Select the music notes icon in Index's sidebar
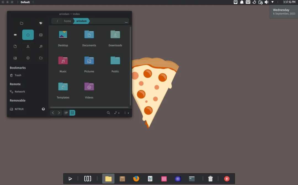298x185 pixels. pos(41,46)
